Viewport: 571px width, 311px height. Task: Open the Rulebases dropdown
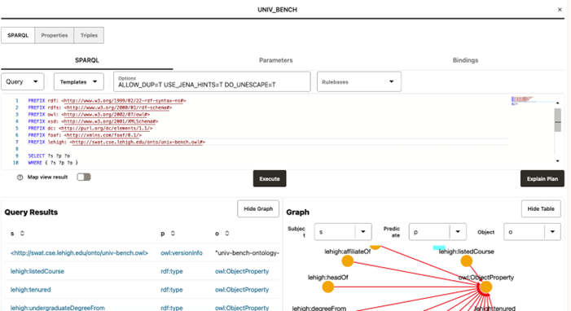(x=359, y=81)
